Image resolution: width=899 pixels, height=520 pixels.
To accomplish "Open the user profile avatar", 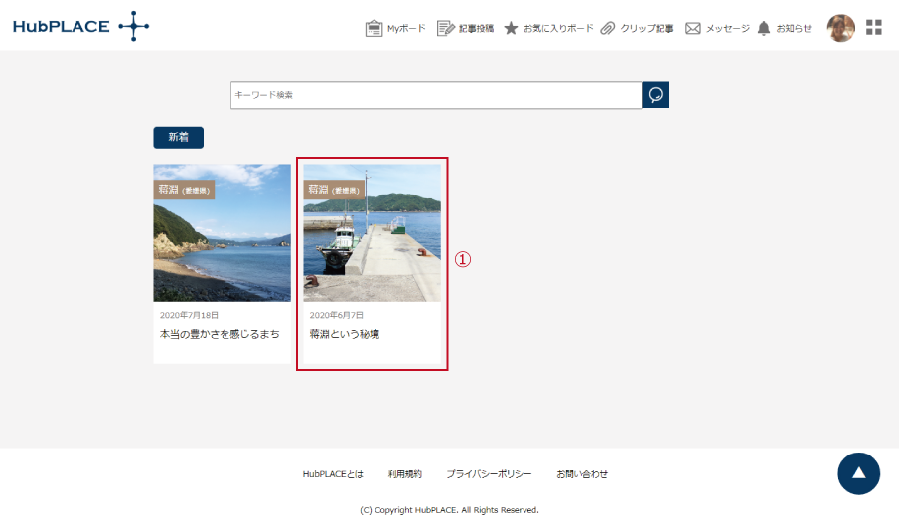I will pyautogui.click(x=841, y=28).
